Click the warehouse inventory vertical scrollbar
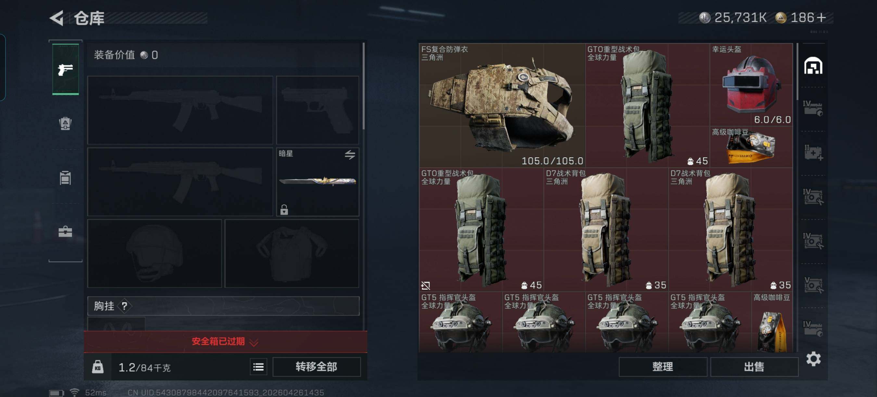 coord(797,71)
